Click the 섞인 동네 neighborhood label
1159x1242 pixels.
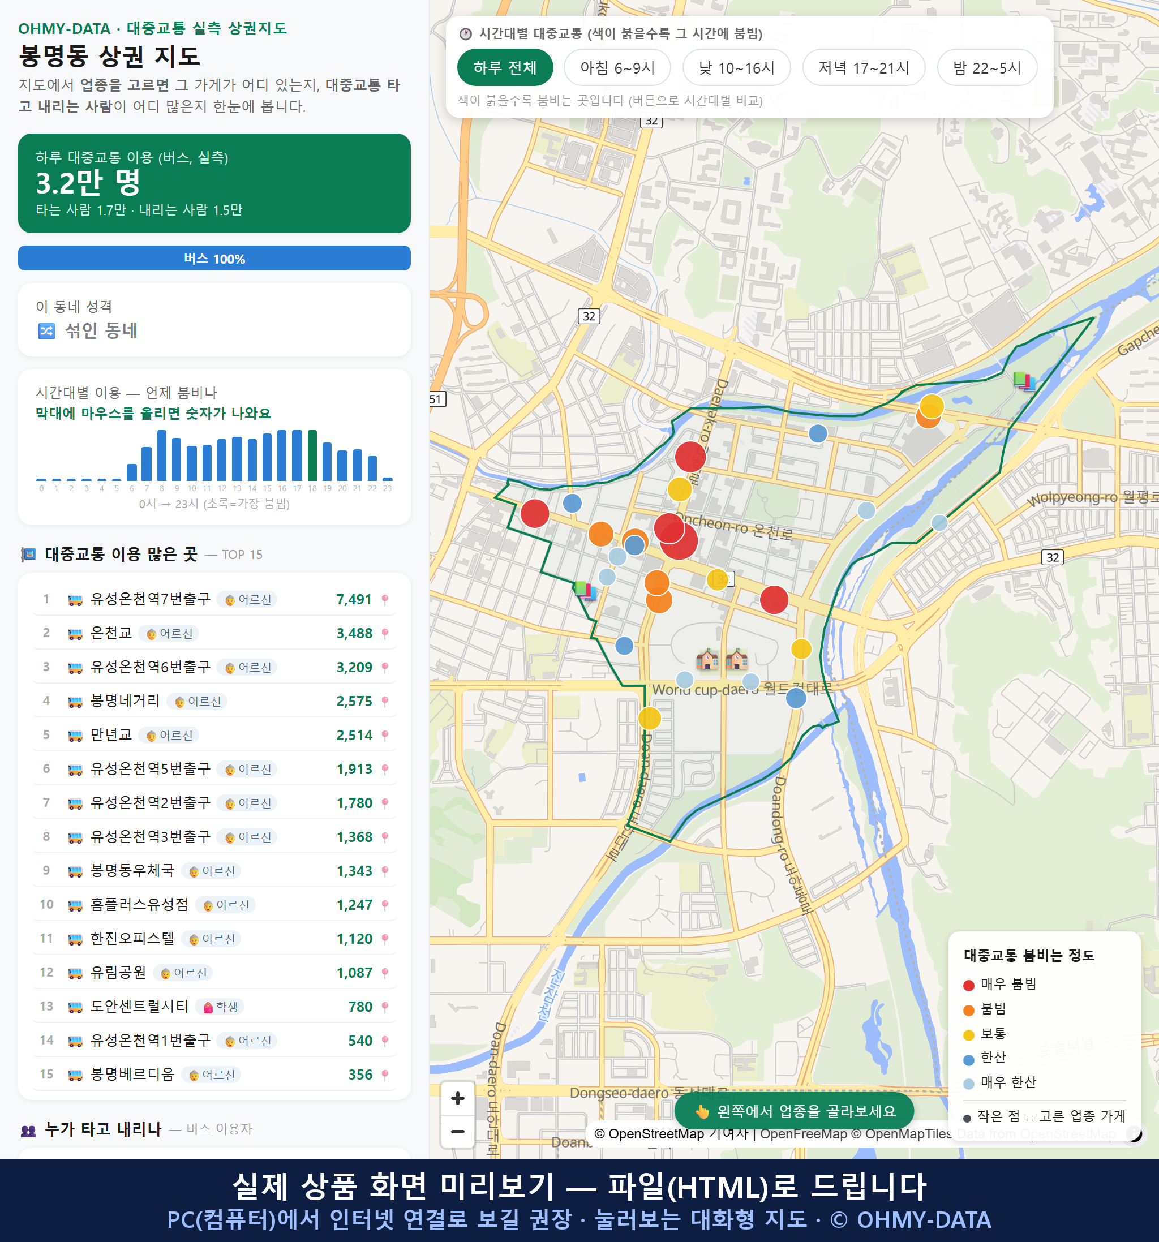[x=101, y=330]
